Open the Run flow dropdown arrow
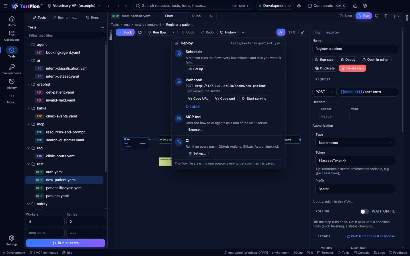Viewport: 410px width, 256px height. click(173, 32)
